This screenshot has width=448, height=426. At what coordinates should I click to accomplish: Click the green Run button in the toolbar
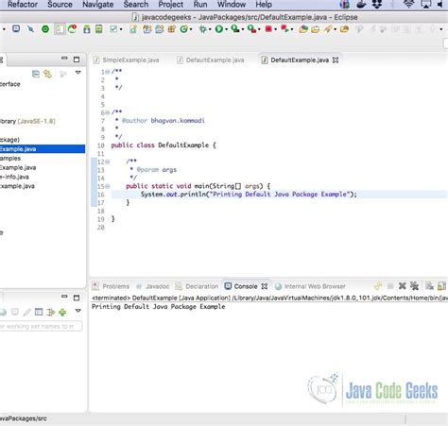click(218, 29)
